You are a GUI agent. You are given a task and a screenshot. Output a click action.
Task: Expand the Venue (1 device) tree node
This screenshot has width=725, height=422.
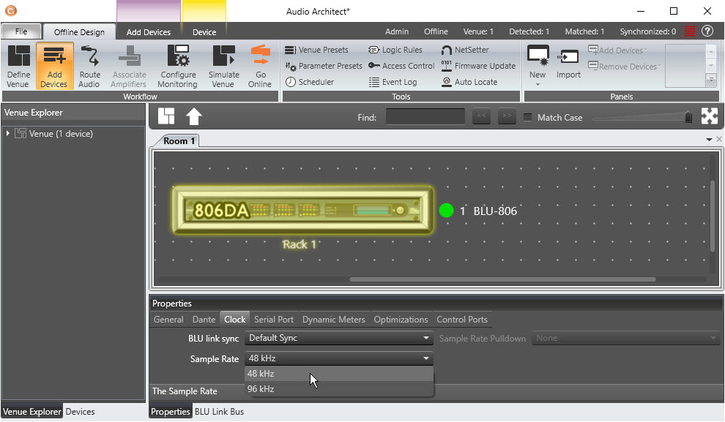[x=8, y=134]
